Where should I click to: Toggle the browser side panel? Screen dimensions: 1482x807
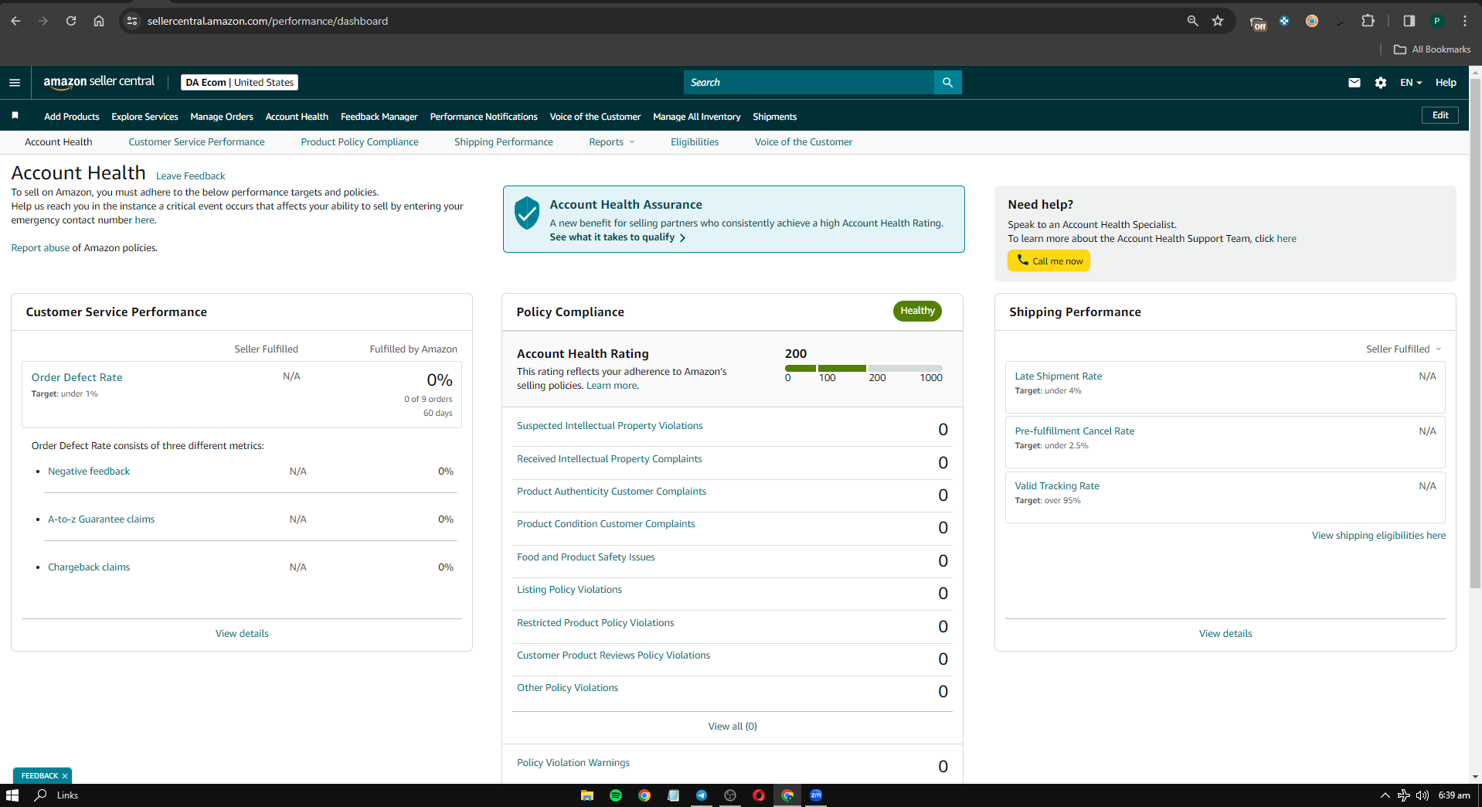(x=1409, y=21)
